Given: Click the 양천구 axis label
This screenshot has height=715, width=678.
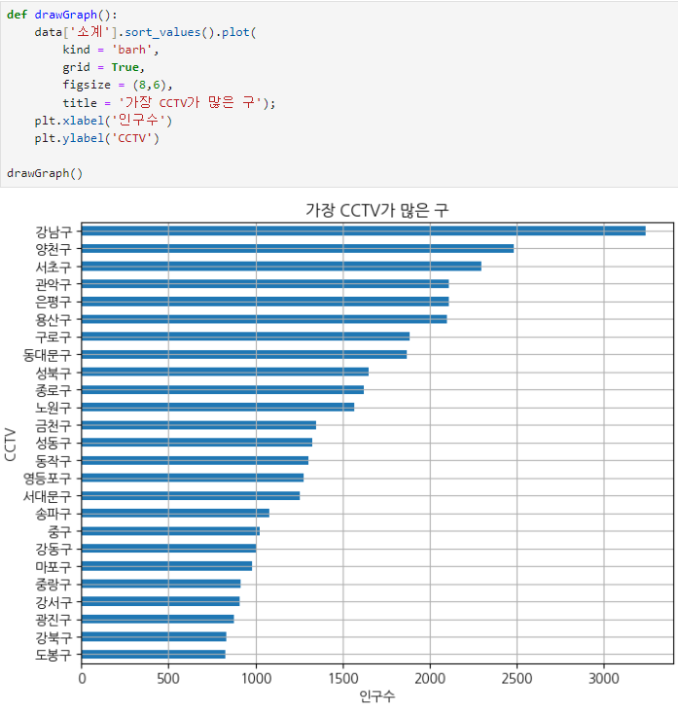Looking at the screenshot, I should point(54,249).
